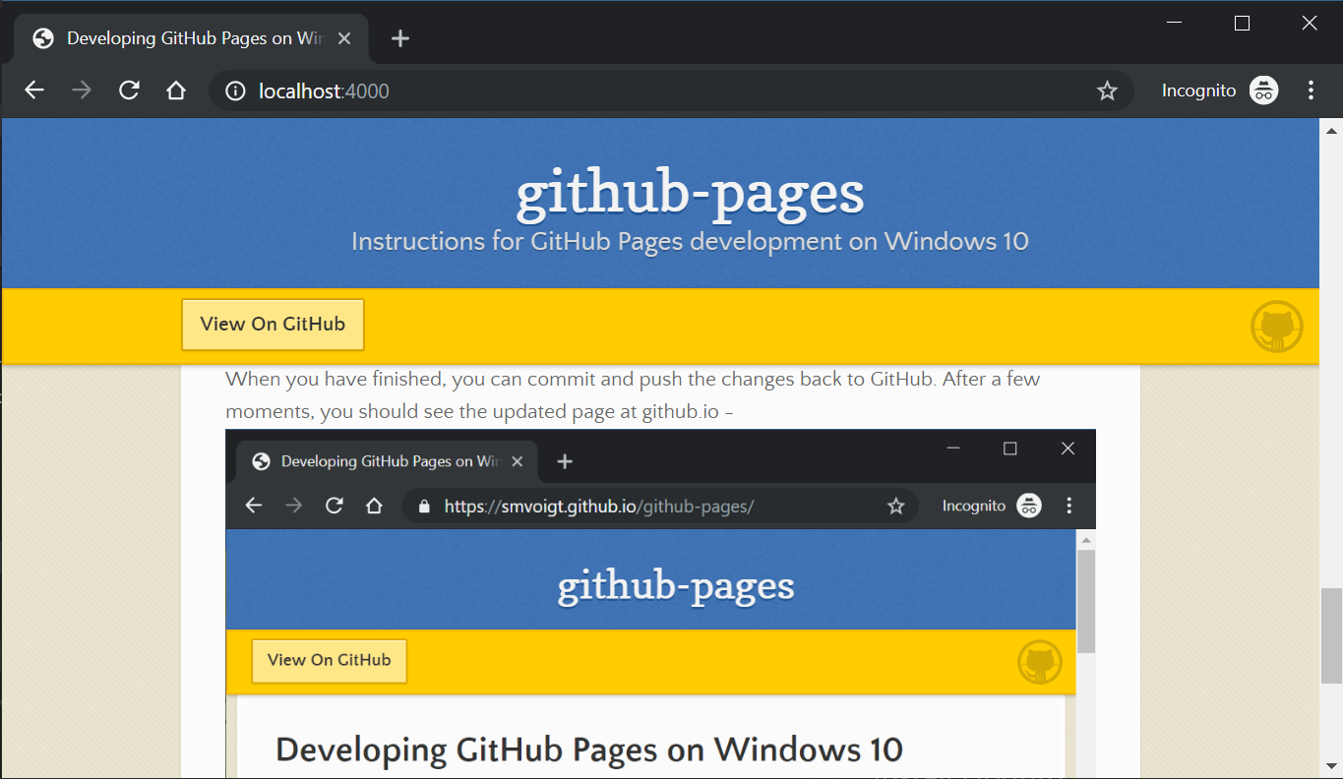Image resolution: width=1343 pixels, height=779 pixels.
Task: Close the browser window
Action: [x=1309, y=23]
